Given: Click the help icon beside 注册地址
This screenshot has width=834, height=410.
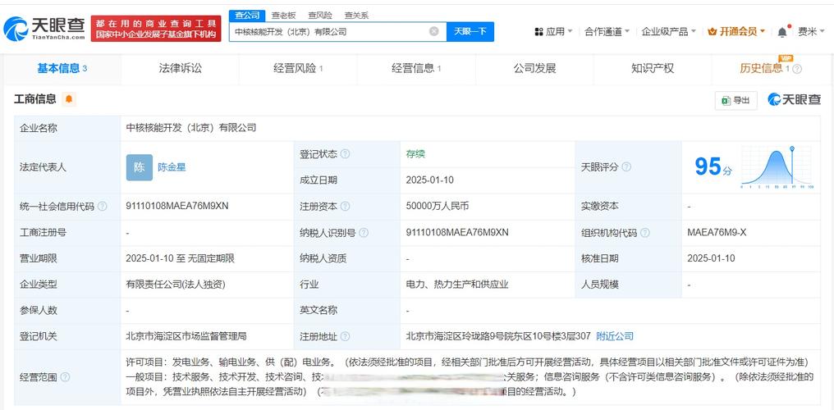Looking at the screenshot, I should 346,336.
